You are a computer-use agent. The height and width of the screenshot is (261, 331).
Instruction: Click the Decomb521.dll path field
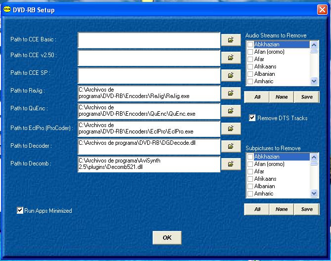tap(149, 164)
